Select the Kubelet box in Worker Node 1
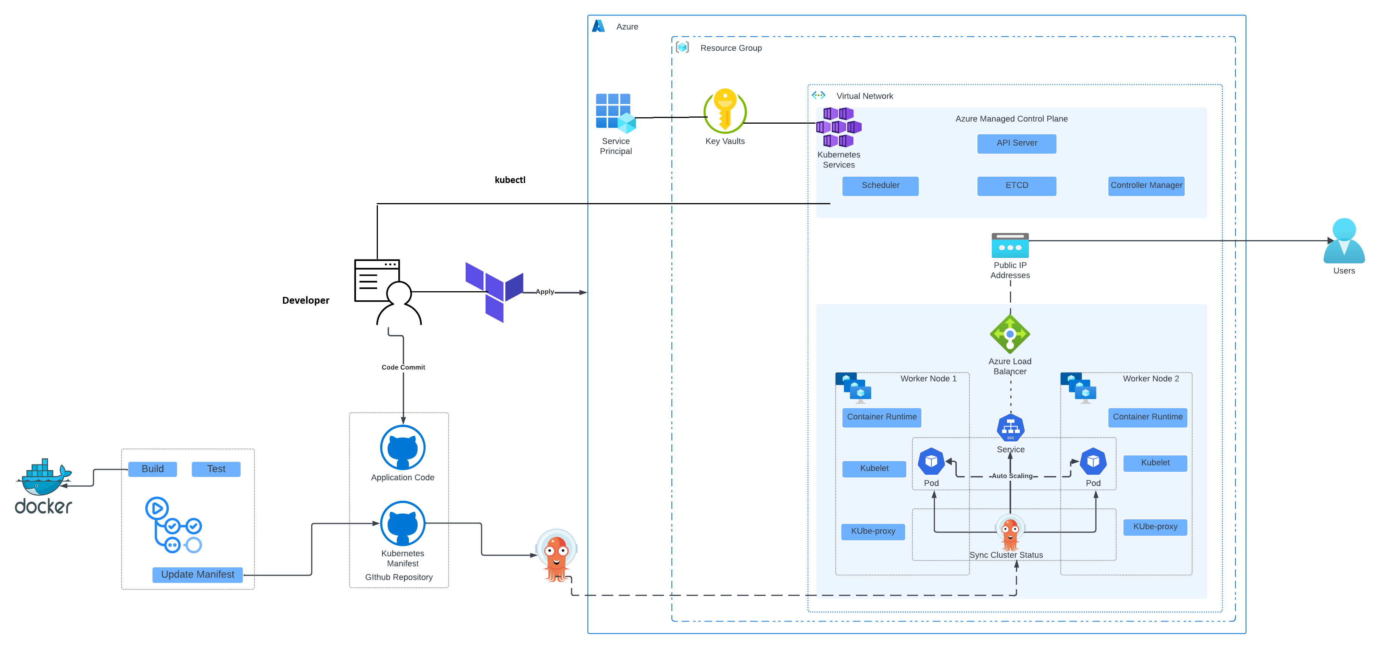 point(874,469)
